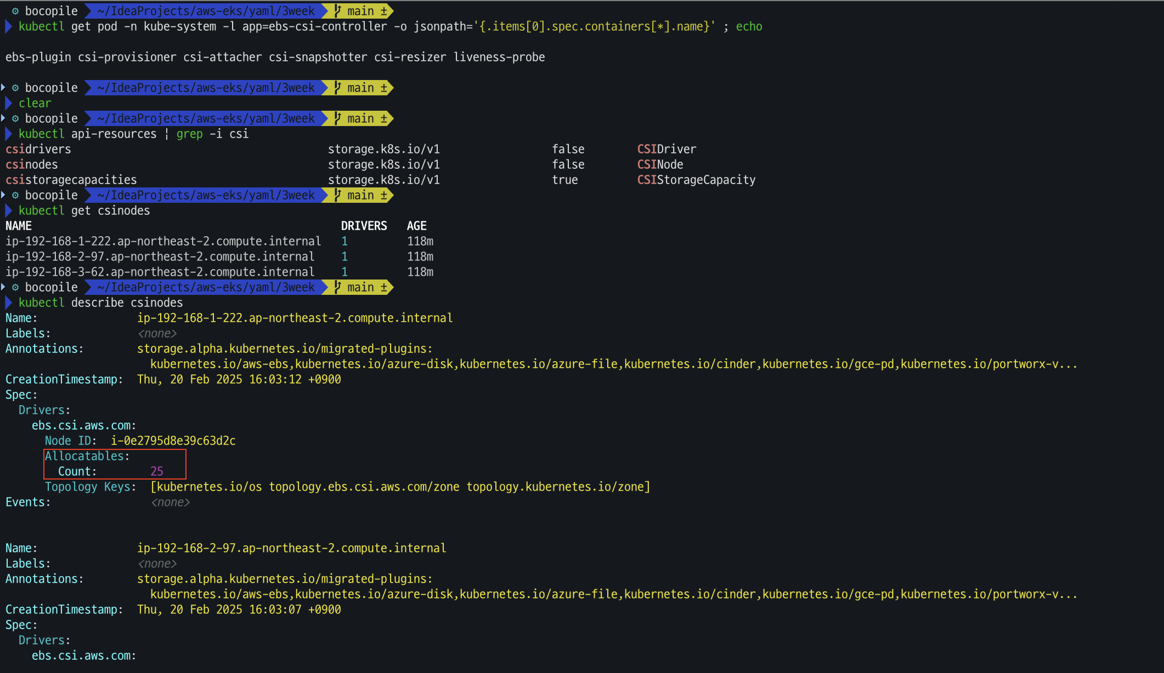
Task: Click the DRIVERS column header
Action: tap(364, 226)
